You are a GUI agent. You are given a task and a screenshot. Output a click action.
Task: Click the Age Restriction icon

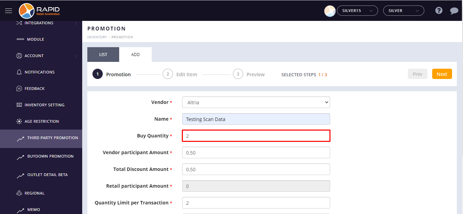click(x=19, y=121)
